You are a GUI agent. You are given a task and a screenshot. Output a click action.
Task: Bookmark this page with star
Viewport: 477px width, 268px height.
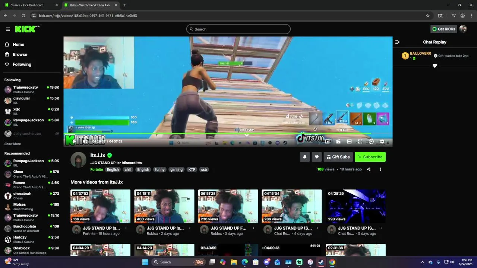(x=428, y=16)
